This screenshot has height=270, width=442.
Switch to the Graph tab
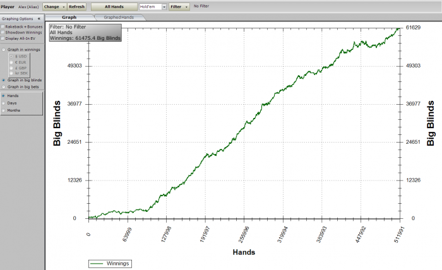69,18
